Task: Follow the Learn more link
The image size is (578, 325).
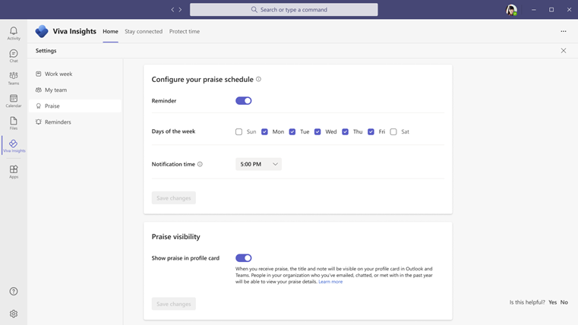Action: [330, 282]
